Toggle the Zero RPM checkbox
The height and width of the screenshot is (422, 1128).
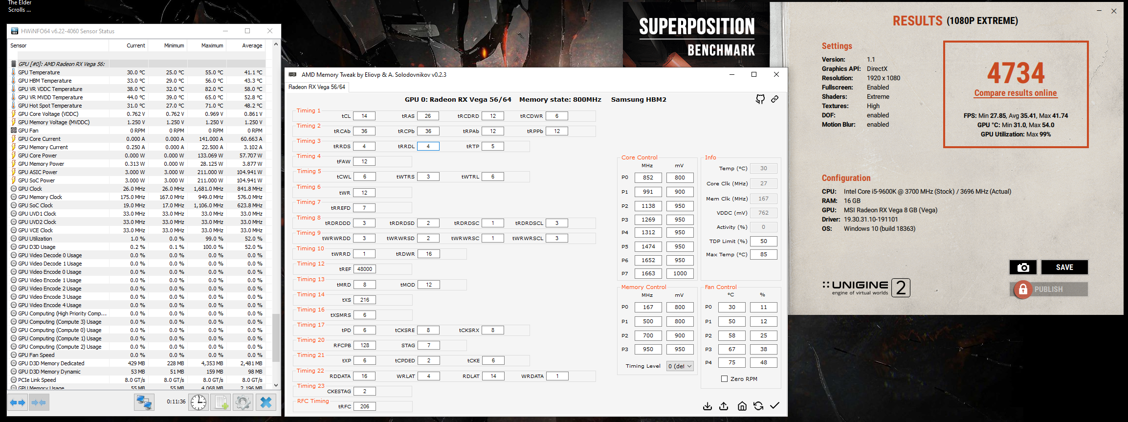coord(725,379)
